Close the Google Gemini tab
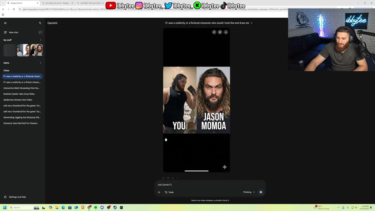This screenshot has width=375, height=211. point(37,3)
